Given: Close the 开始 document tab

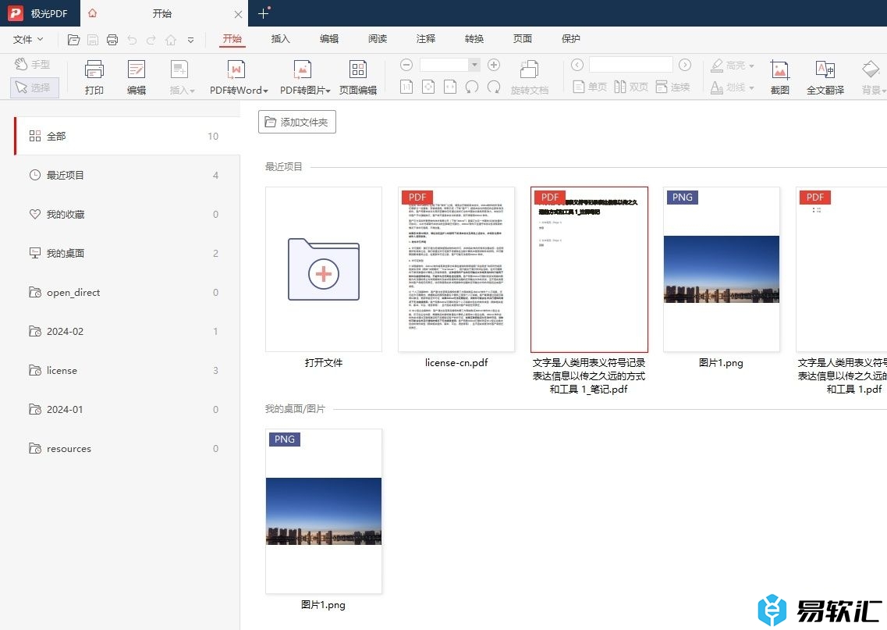Looking at the screenshot, I should [238, 14].
